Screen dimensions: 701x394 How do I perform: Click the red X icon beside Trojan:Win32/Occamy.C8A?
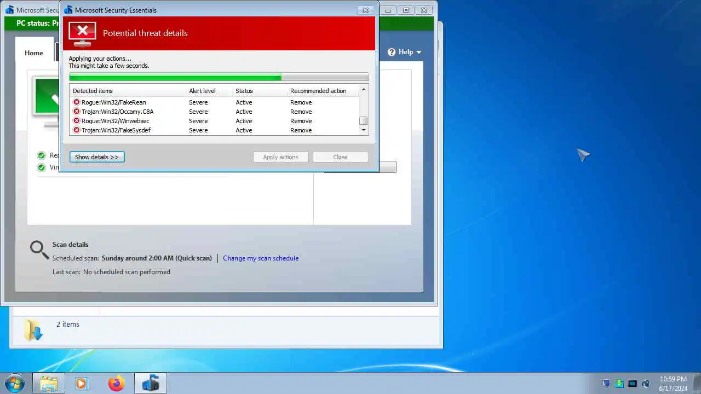[x=76, y=112]
